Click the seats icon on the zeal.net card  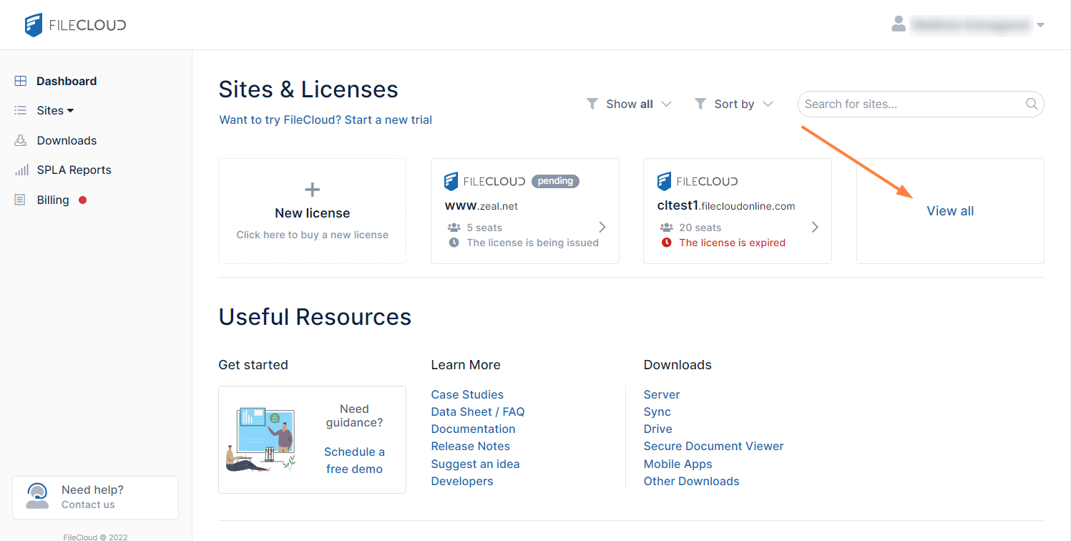[x=454, y=227]
